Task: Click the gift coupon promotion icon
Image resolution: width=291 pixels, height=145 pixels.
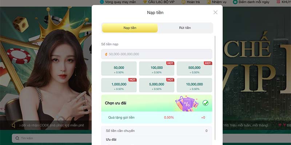Action: 187,103
